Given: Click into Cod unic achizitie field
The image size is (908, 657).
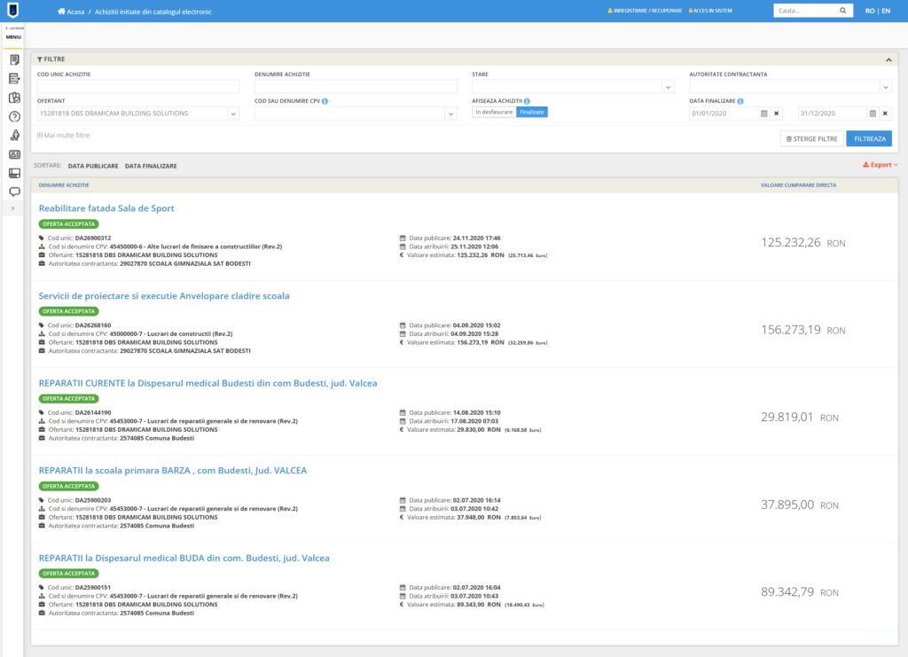Looking at the screenshot, I should click(x=138, y=86).
